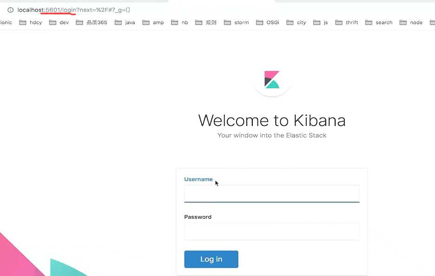Click the Username label
Image resolution: width=435 pixels, height=276 pixels.
click(198, 179)
